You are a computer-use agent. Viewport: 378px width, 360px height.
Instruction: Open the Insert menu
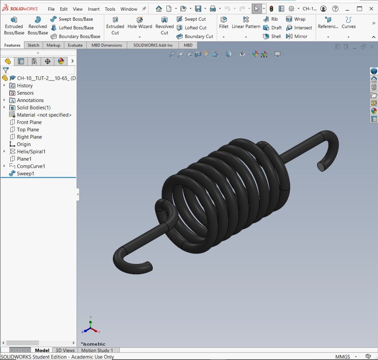(x=93, y=9)
